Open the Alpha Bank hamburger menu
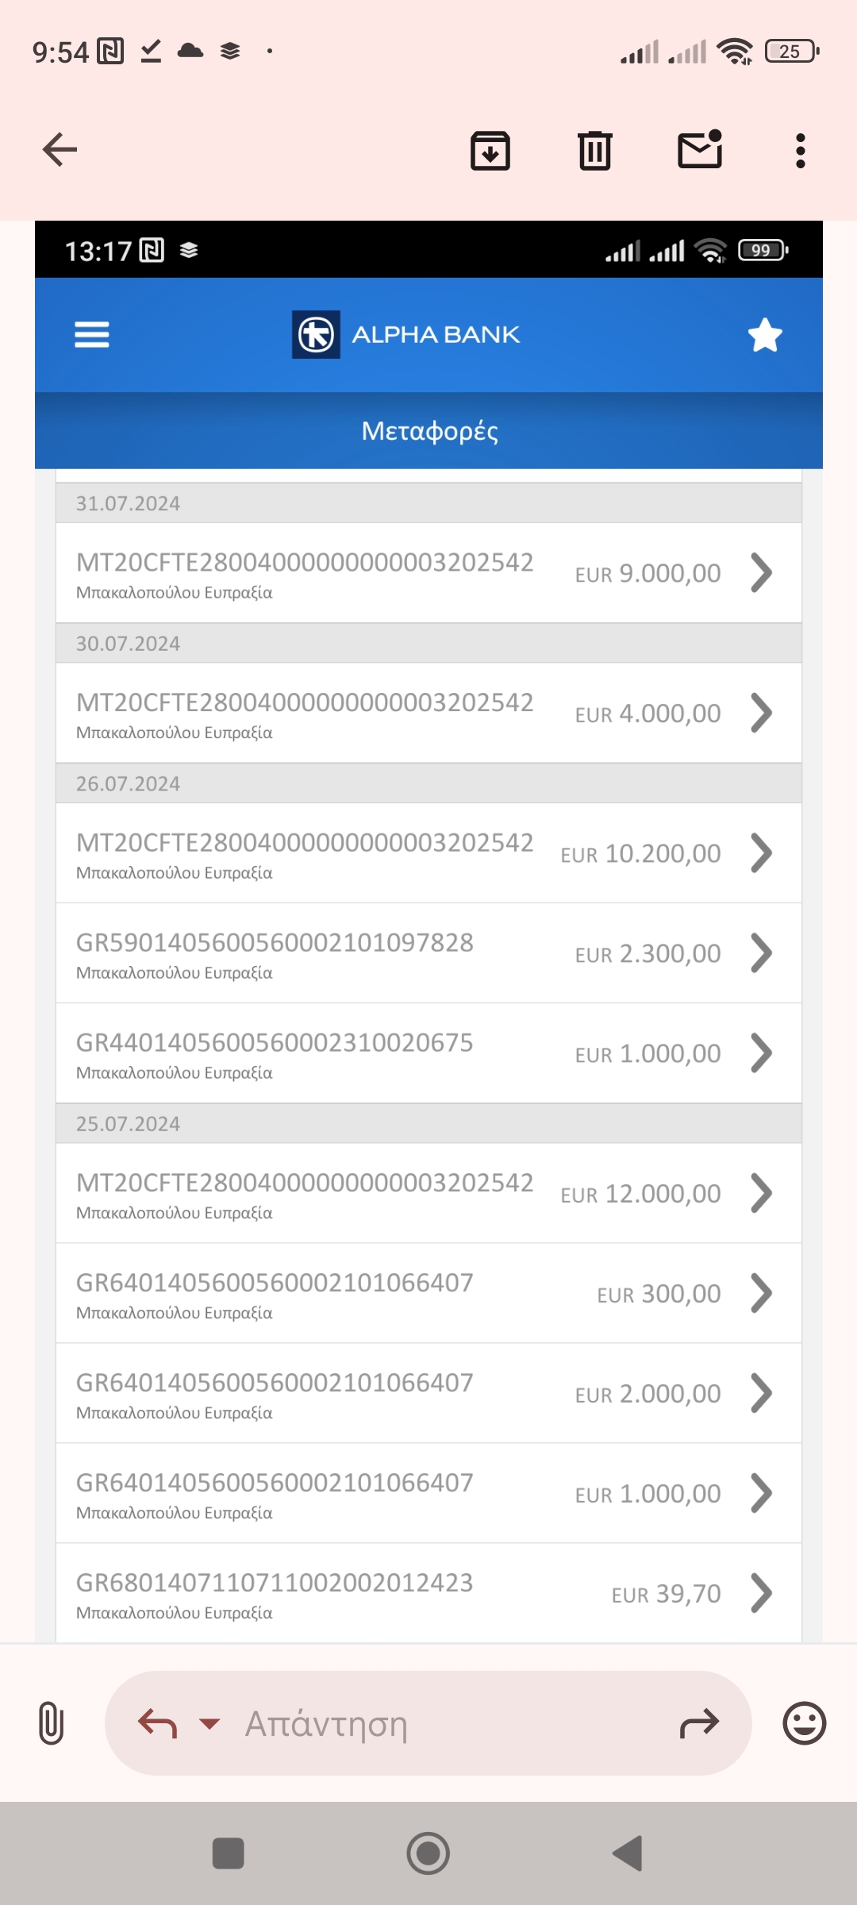 click(x=92, y=334)
